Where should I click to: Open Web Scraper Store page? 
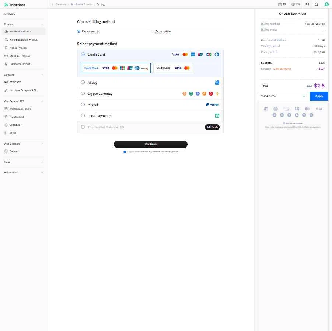tap(20, 108)
